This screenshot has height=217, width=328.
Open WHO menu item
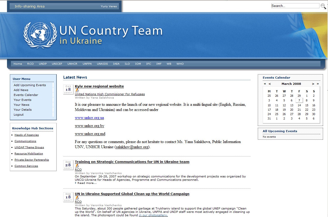(180, 64)
